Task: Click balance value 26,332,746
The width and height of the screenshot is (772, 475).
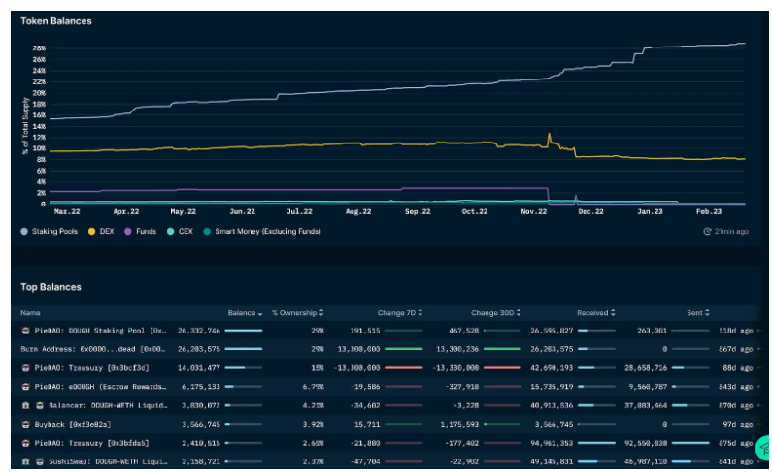Action: click(x=199, y=331)
